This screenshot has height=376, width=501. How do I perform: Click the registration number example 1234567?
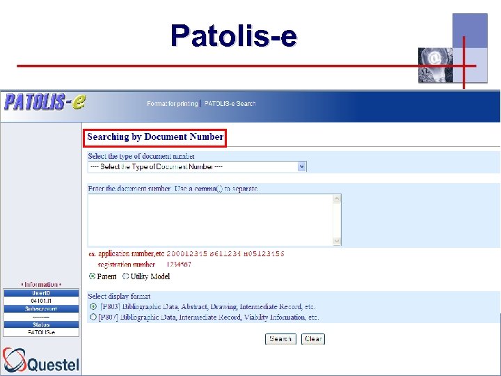point(179,265)
